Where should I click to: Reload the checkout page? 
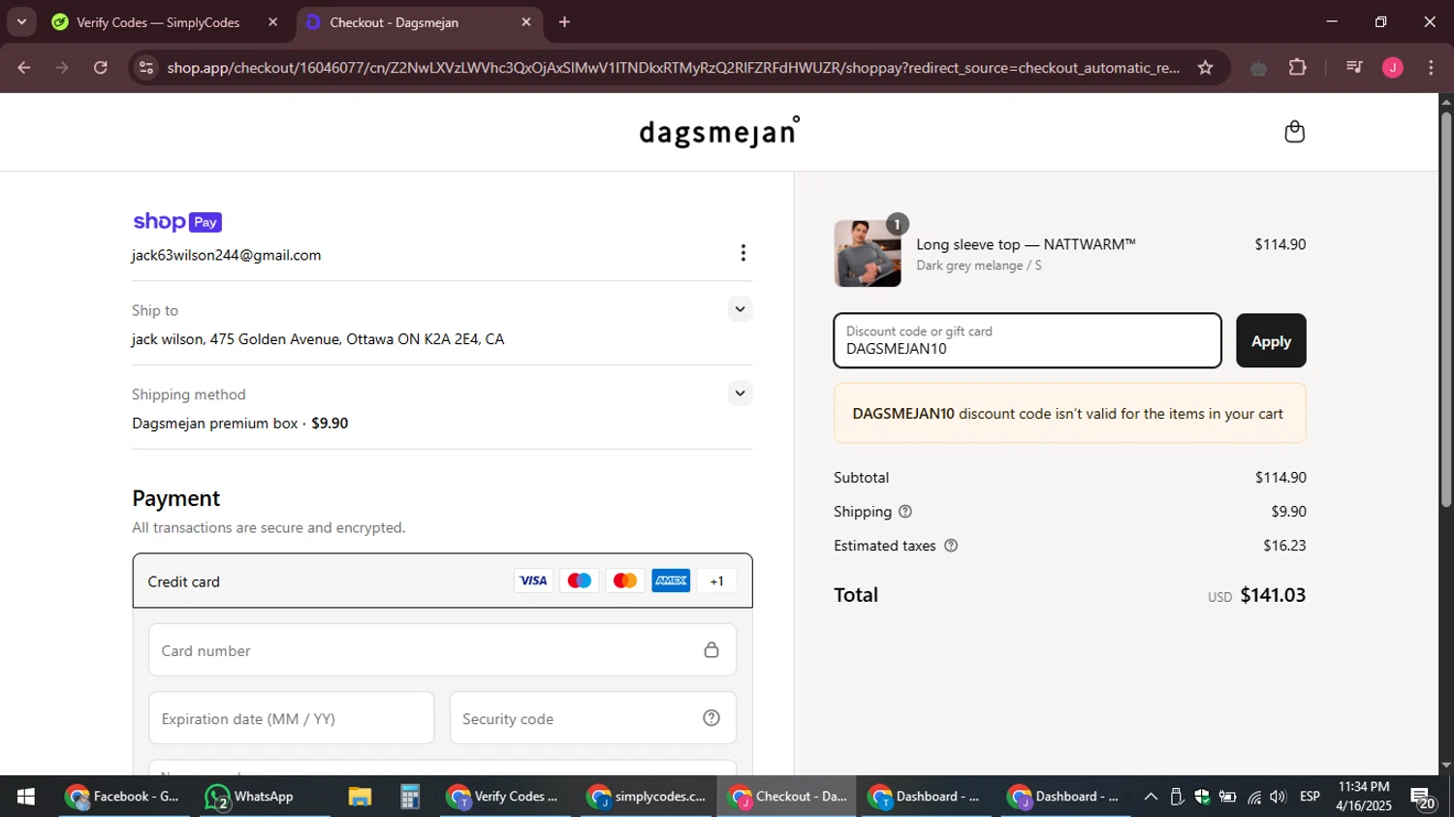[101, 68]
